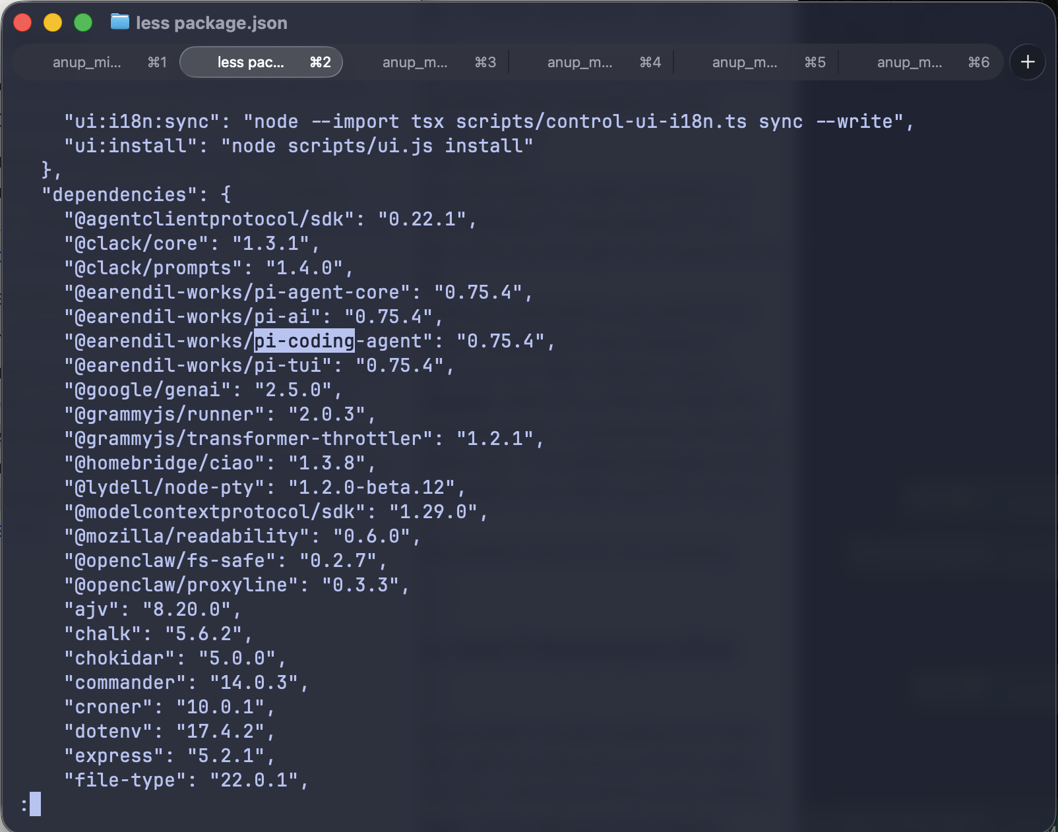Viewport: 1058px width, 832px height.
Task: Click the "@grammyjs/runner" dependency line
Action: click(x=220, y=414)
